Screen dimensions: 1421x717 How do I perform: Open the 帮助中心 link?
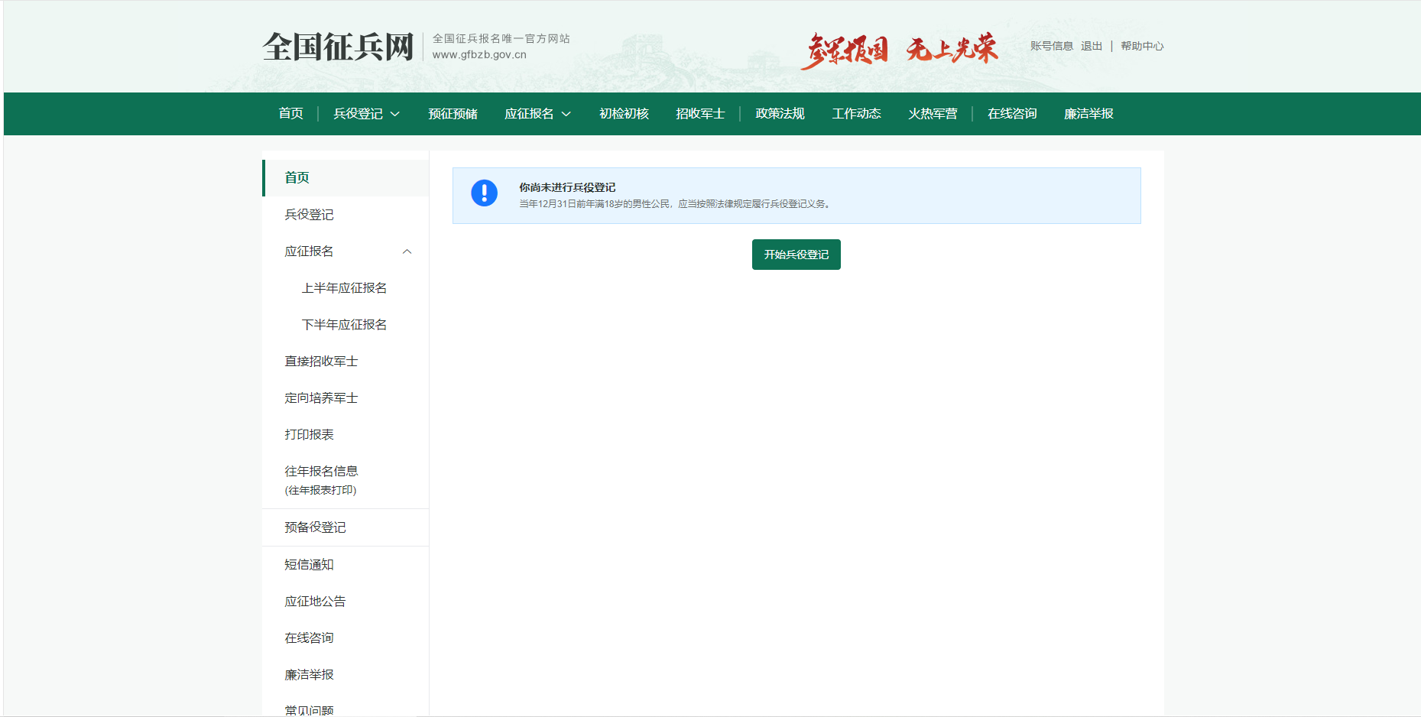pos(1142,46)
